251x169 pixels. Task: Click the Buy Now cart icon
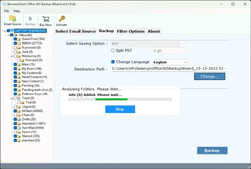45,19
